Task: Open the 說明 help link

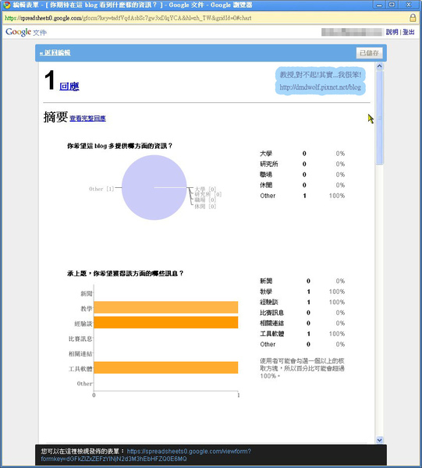Action: 392,32
